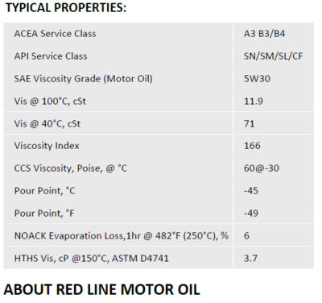Screen dimensions: 322x303
Task: Click the -45 pour point value
Action: (251, 191)
